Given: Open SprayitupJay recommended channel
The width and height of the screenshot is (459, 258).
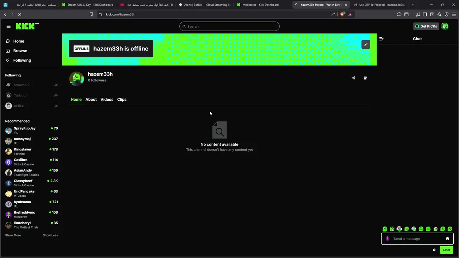Looking at the screenshot, I should point(32,130).
